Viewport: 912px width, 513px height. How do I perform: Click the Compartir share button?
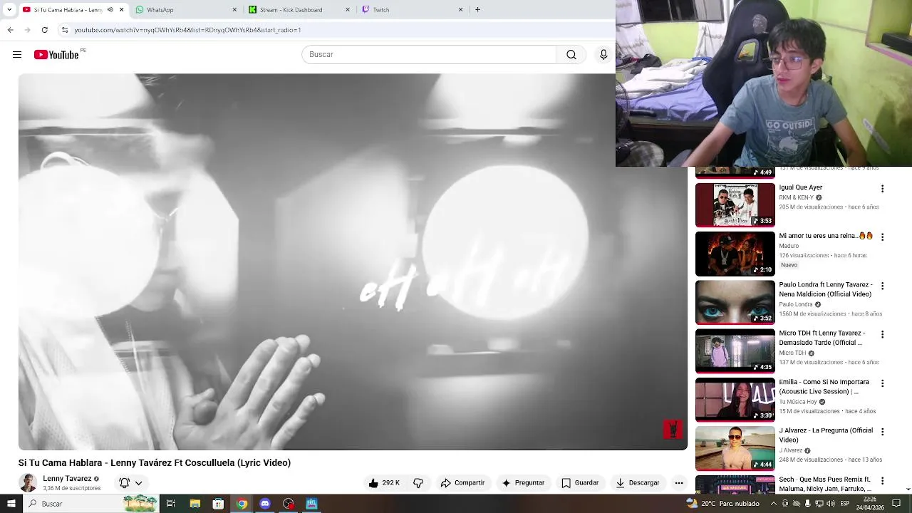click(x=462, y=483)
